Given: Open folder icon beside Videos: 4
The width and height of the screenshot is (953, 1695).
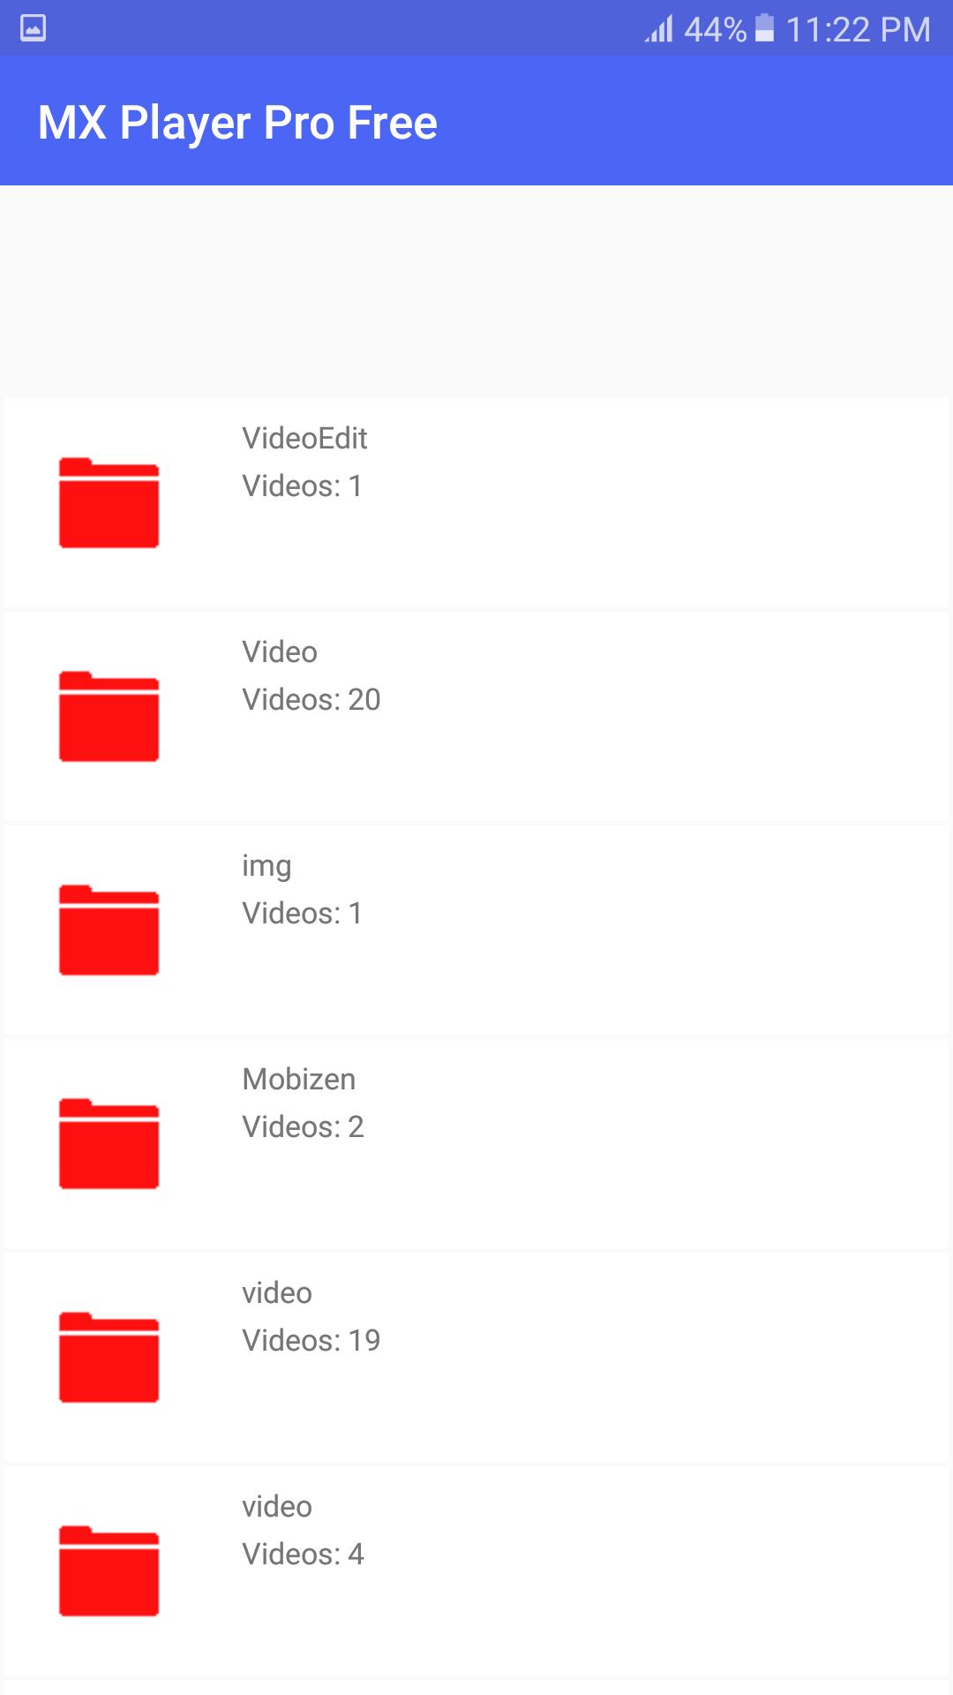Looking at the screenshot, I should [109, 1571].
